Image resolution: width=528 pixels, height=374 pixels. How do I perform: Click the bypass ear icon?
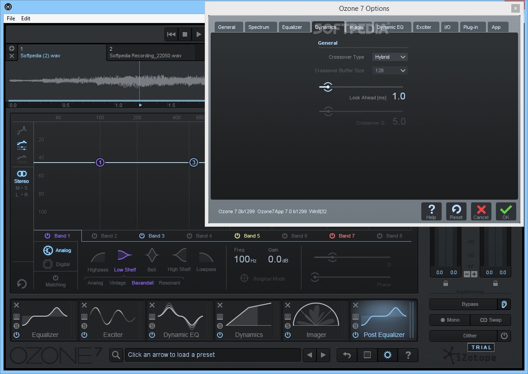504,304
